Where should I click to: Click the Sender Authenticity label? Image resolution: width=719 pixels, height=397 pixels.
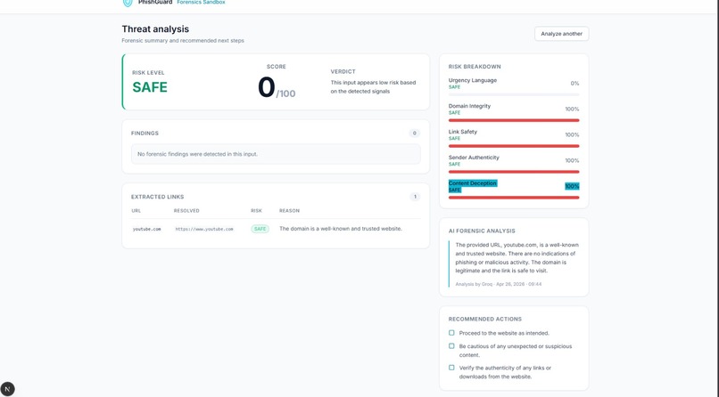click(474, 158)
